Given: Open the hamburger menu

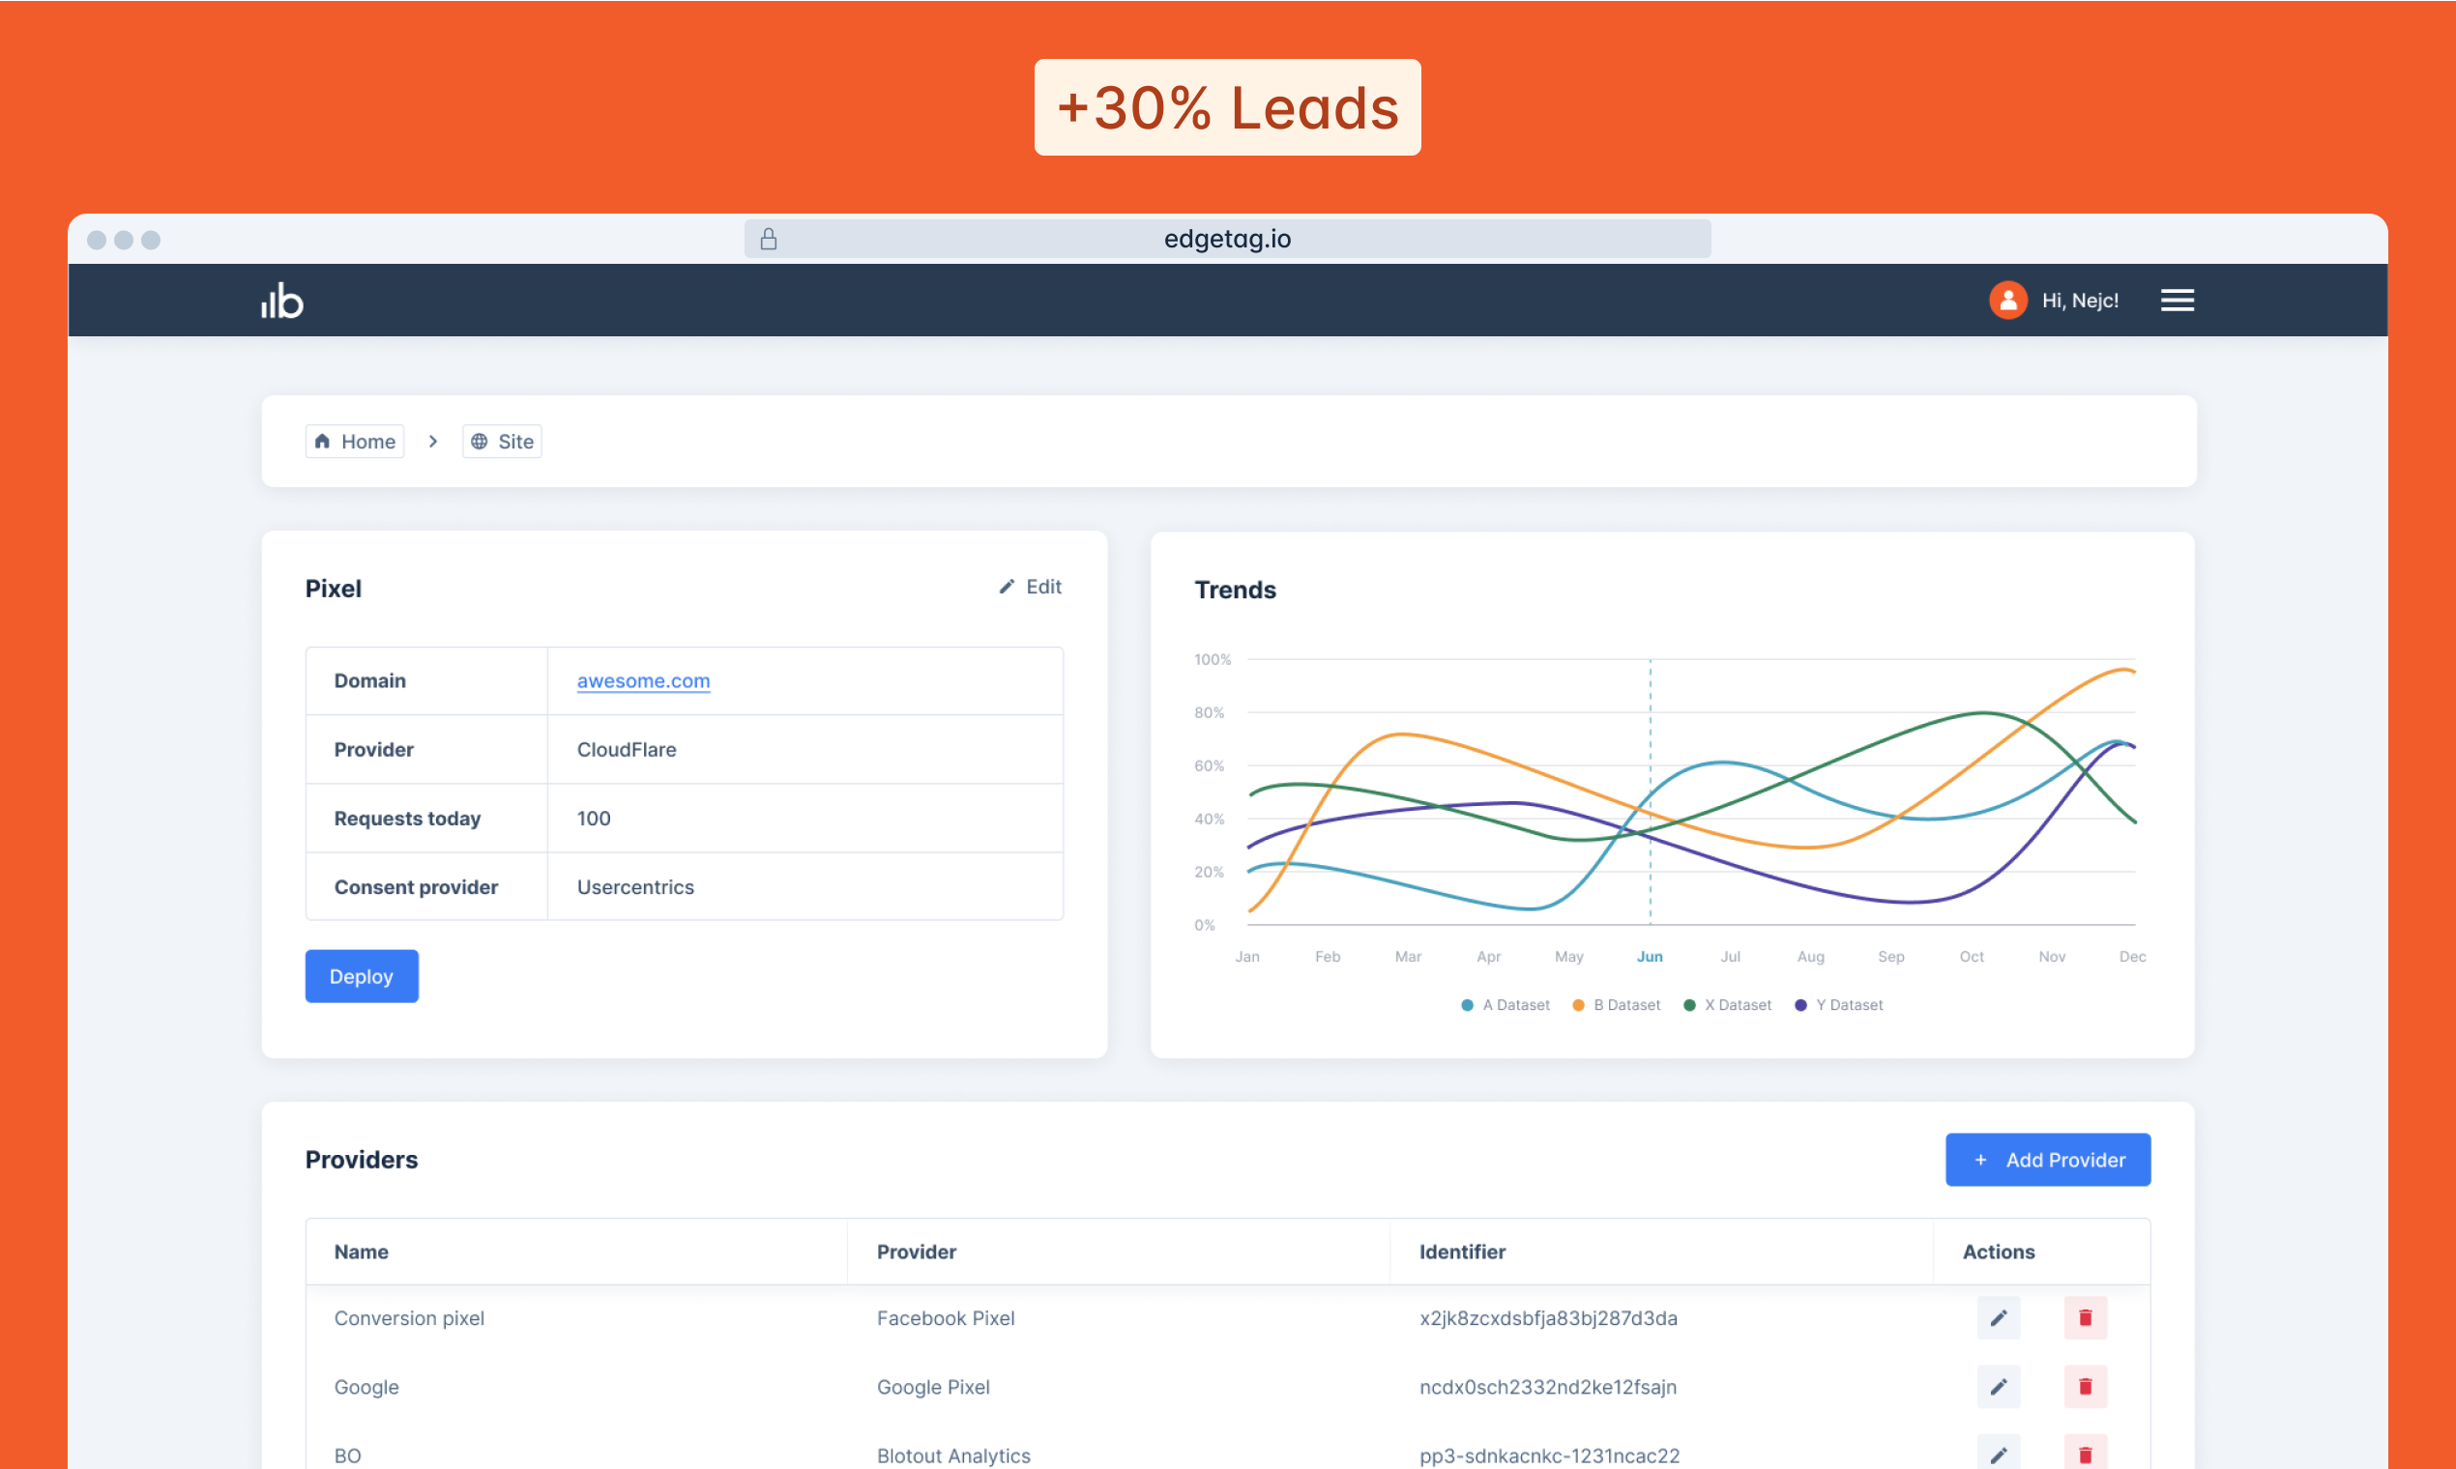Looking at the screenshot, I should [2177, 300].
